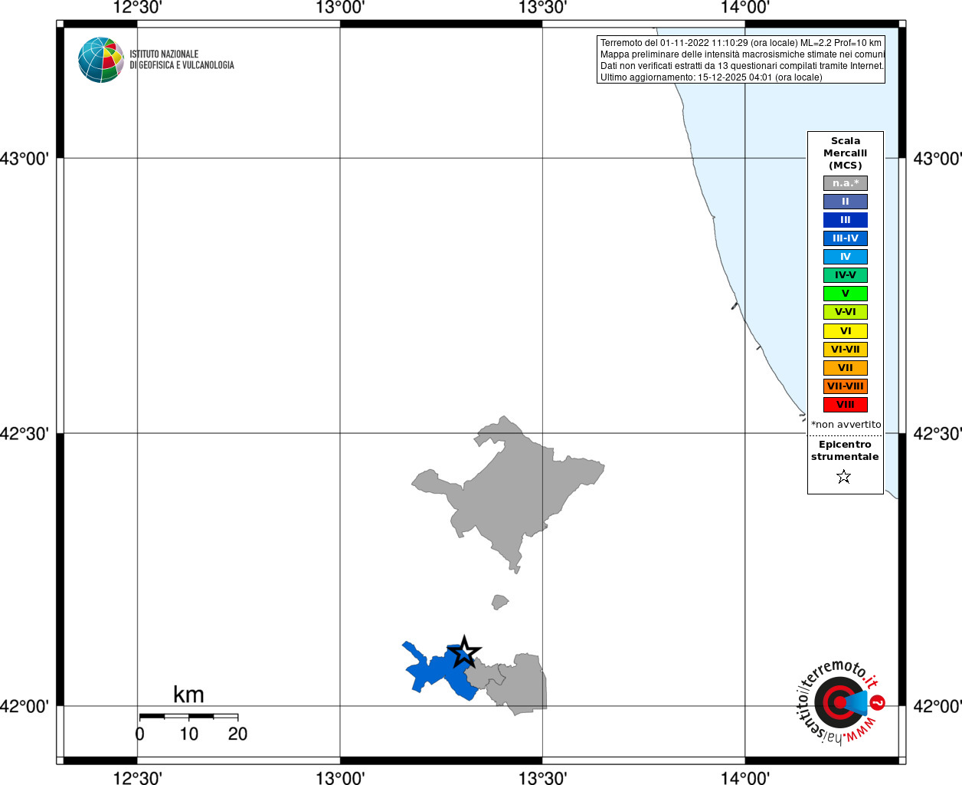Select the V-VI legend swatch
This screenshot has height=785, width=962.
[846, 312]
